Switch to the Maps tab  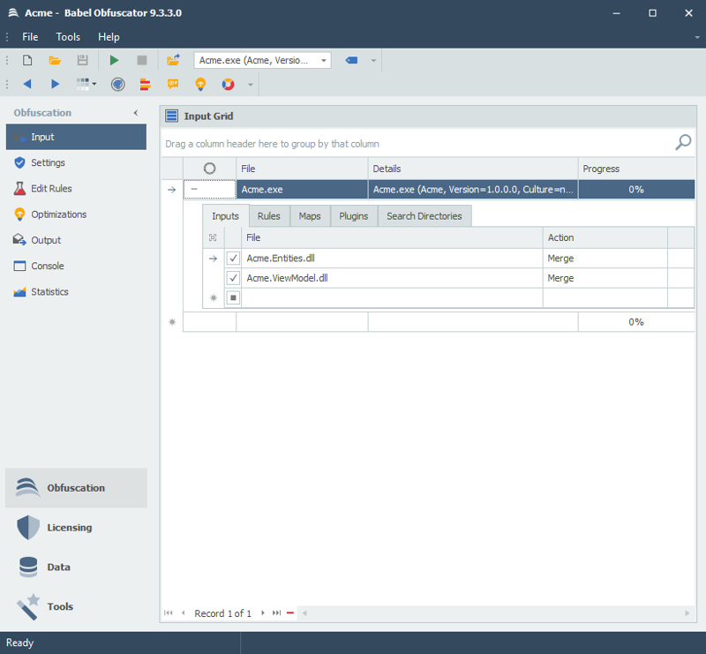tap(310, 216)
